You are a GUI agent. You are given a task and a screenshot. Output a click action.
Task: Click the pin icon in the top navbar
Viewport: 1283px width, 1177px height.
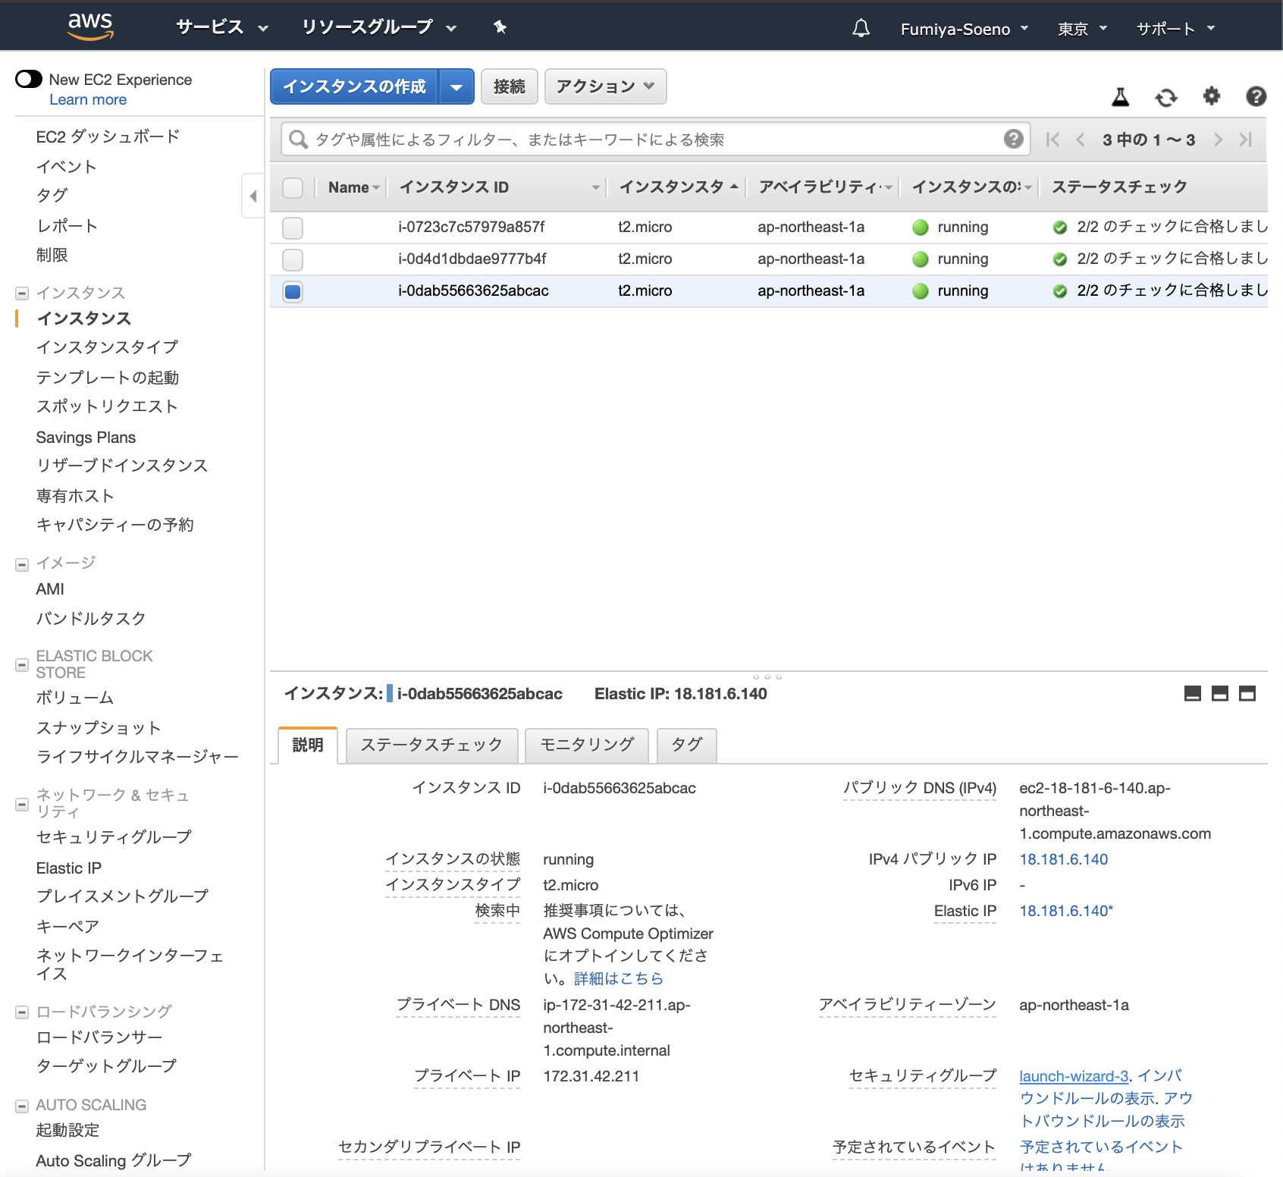(x=499, y=27)
